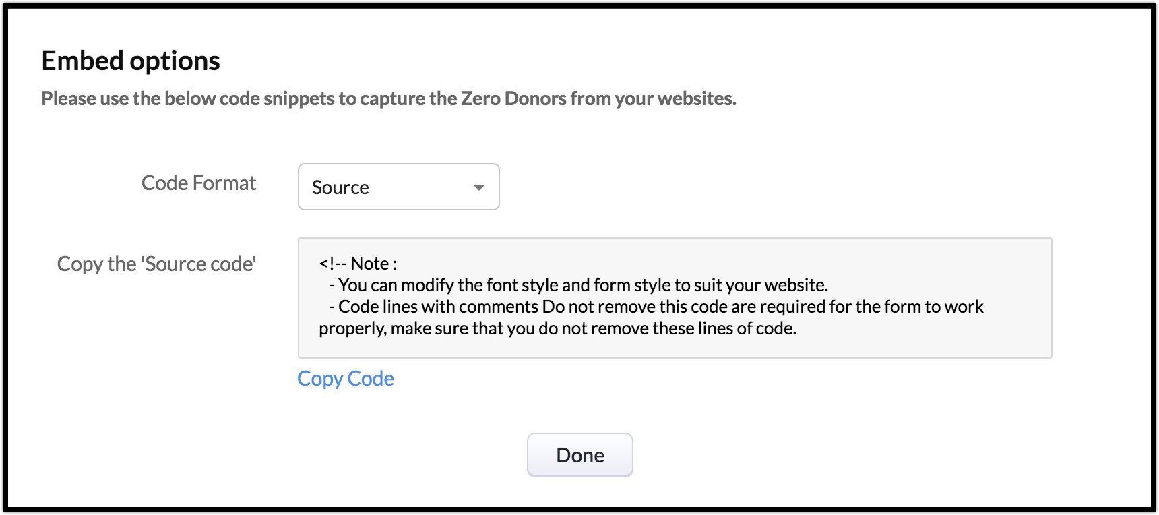1159x515 pixels.
Task: Click the 'Embed options' heading
Action: 131,61
